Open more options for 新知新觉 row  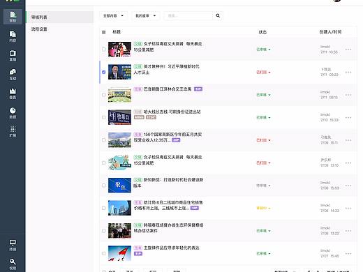[x=348, y=186]
